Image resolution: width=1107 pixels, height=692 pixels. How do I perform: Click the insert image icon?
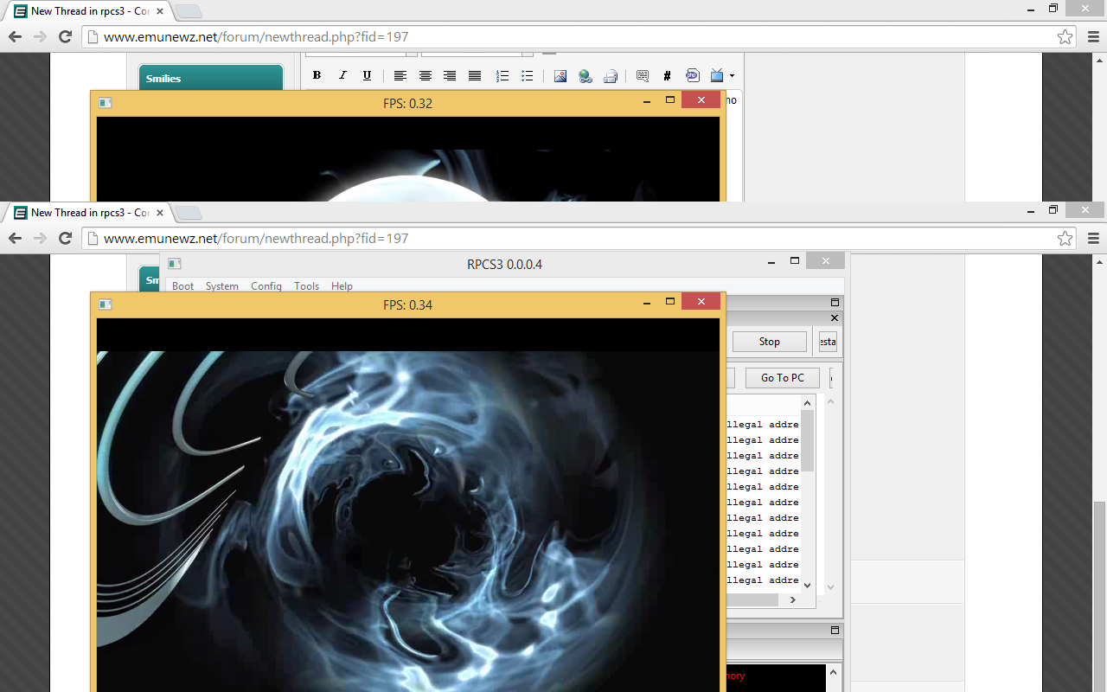click(560, 76)
